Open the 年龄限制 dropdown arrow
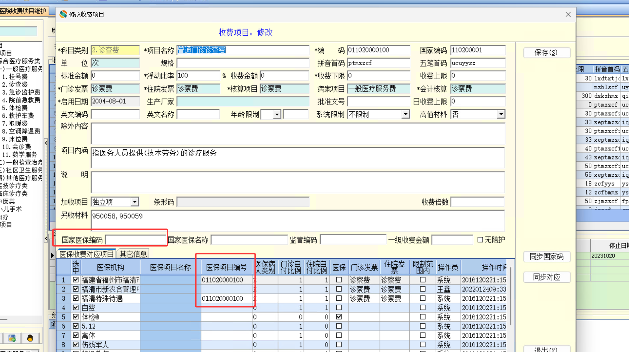The image size is (629, 352). 276,114
